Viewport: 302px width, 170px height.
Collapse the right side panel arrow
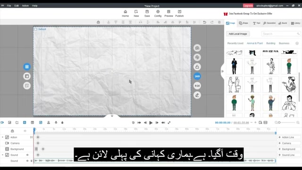coord(222,71)
